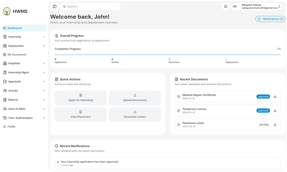Expand the Deployment menu chevron
This screenshot has width=287, height=172.
pos(44,46)
